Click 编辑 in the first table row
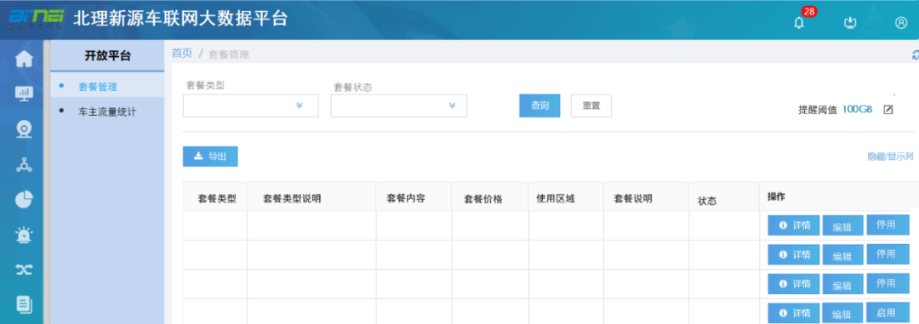Image resolution: width=919 pixels, height=324 pixels. coord(842,225)
